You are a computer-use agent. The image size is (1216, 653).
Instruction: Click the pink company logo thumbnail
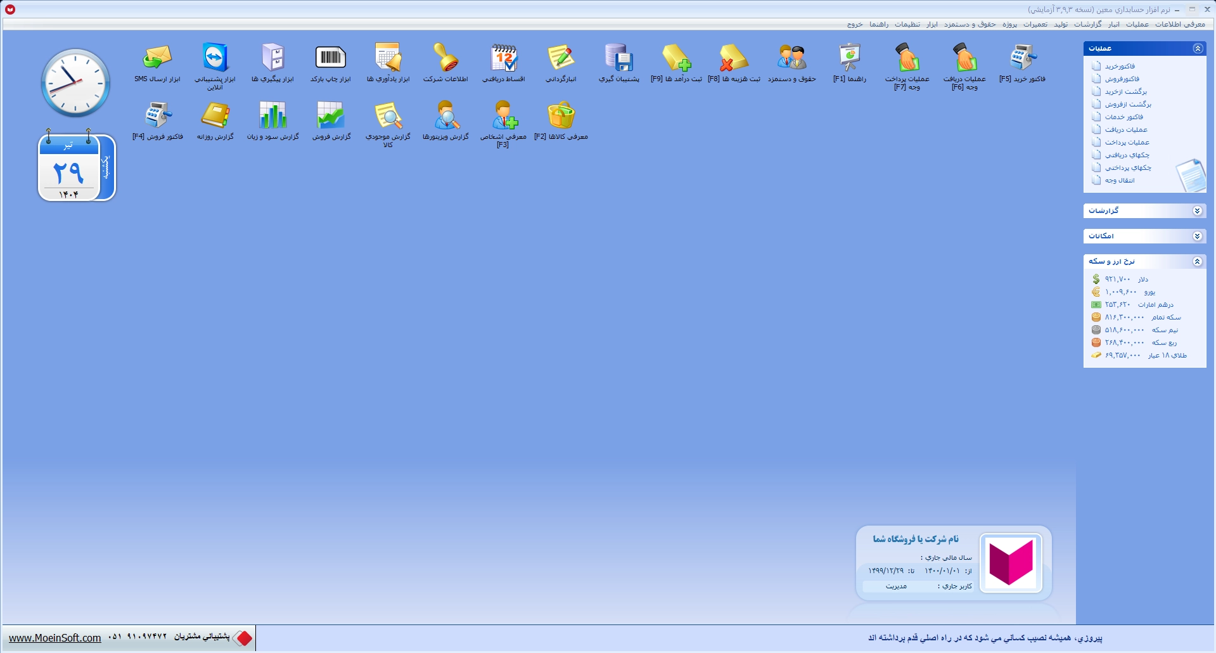[x=1011, y=563]
